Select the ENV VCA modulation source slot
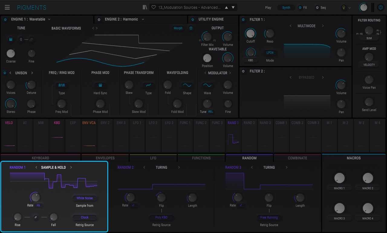 [x=89, y=136]
